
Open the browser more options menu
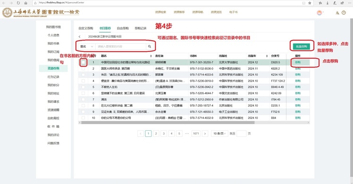coord(349,3)
